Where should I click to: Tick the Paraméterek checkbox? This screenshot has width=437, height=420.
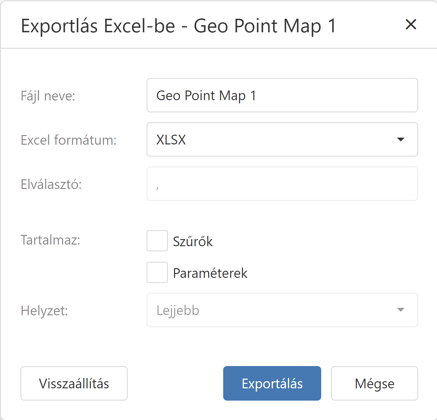point(157,272)
